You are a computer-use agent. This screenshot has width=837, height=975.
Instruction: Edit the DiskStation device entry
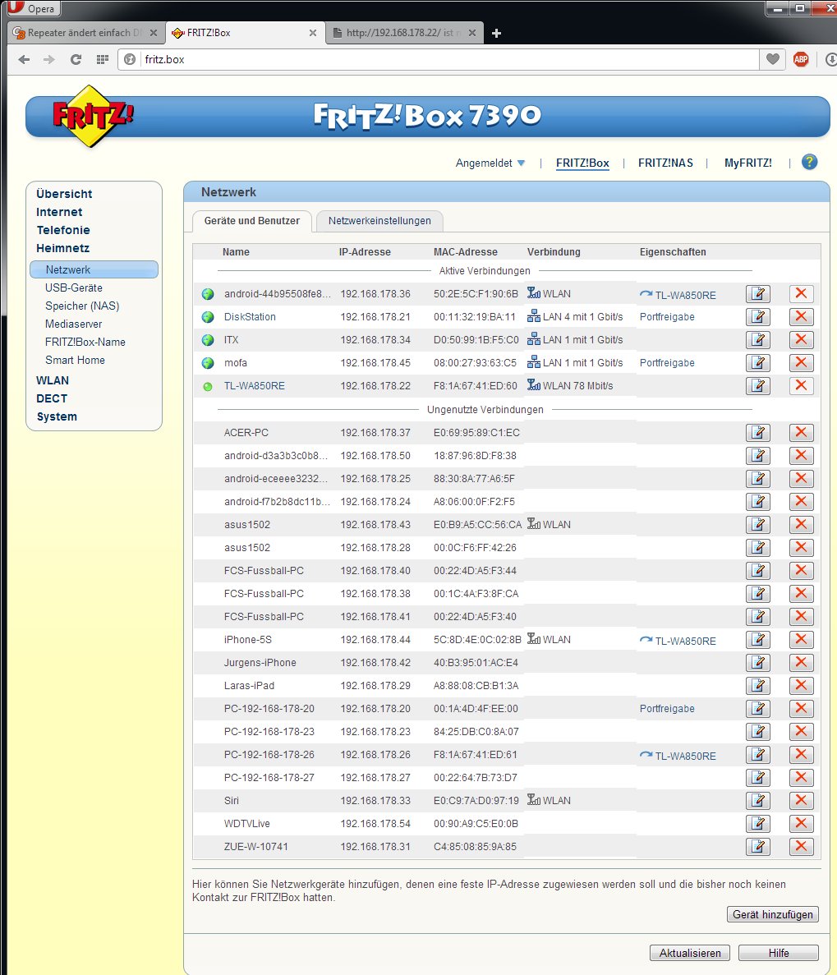[757, 316]
